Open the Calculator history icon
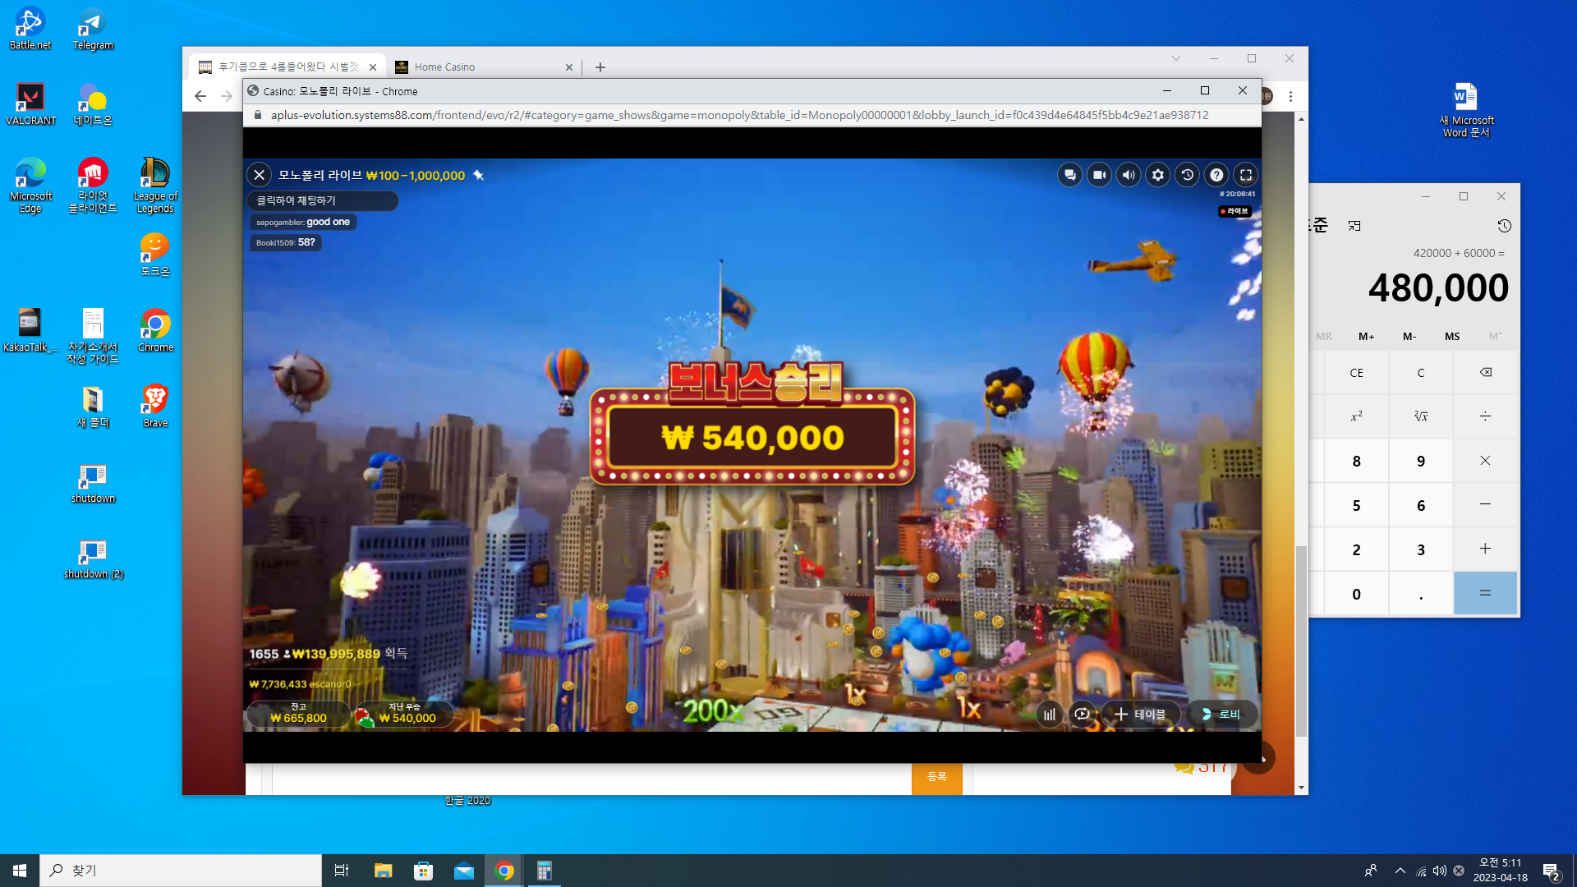Viewport: 1577px width, 887px height. (1504, 226)
